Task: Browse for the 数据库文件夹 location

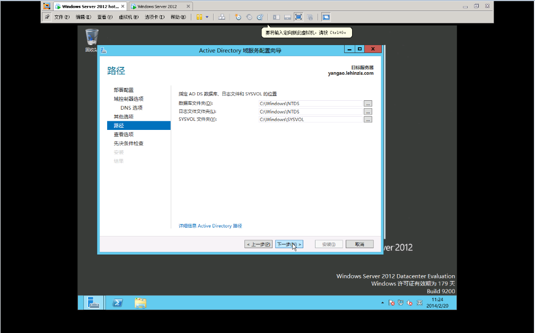Action: pyautogui.click(x=368, y=103)
